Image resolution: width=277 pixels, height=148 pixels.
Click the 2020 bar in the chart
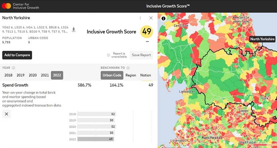pyautogui.click(x=96, y=127)
